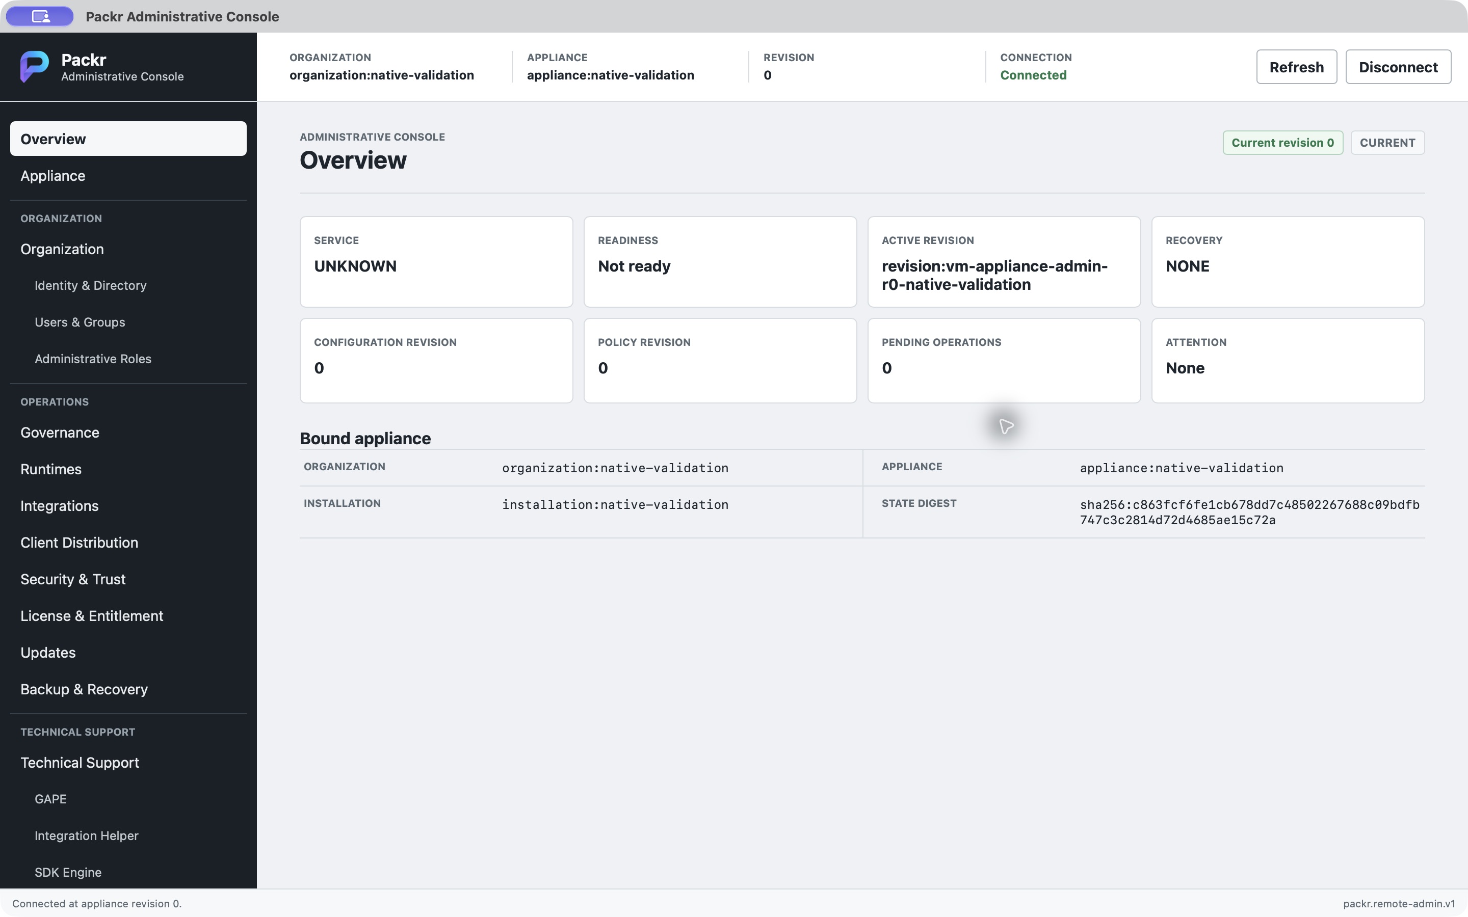1468x917 pixels.
Task: Open Client Distribution
Action: (128, 543)
